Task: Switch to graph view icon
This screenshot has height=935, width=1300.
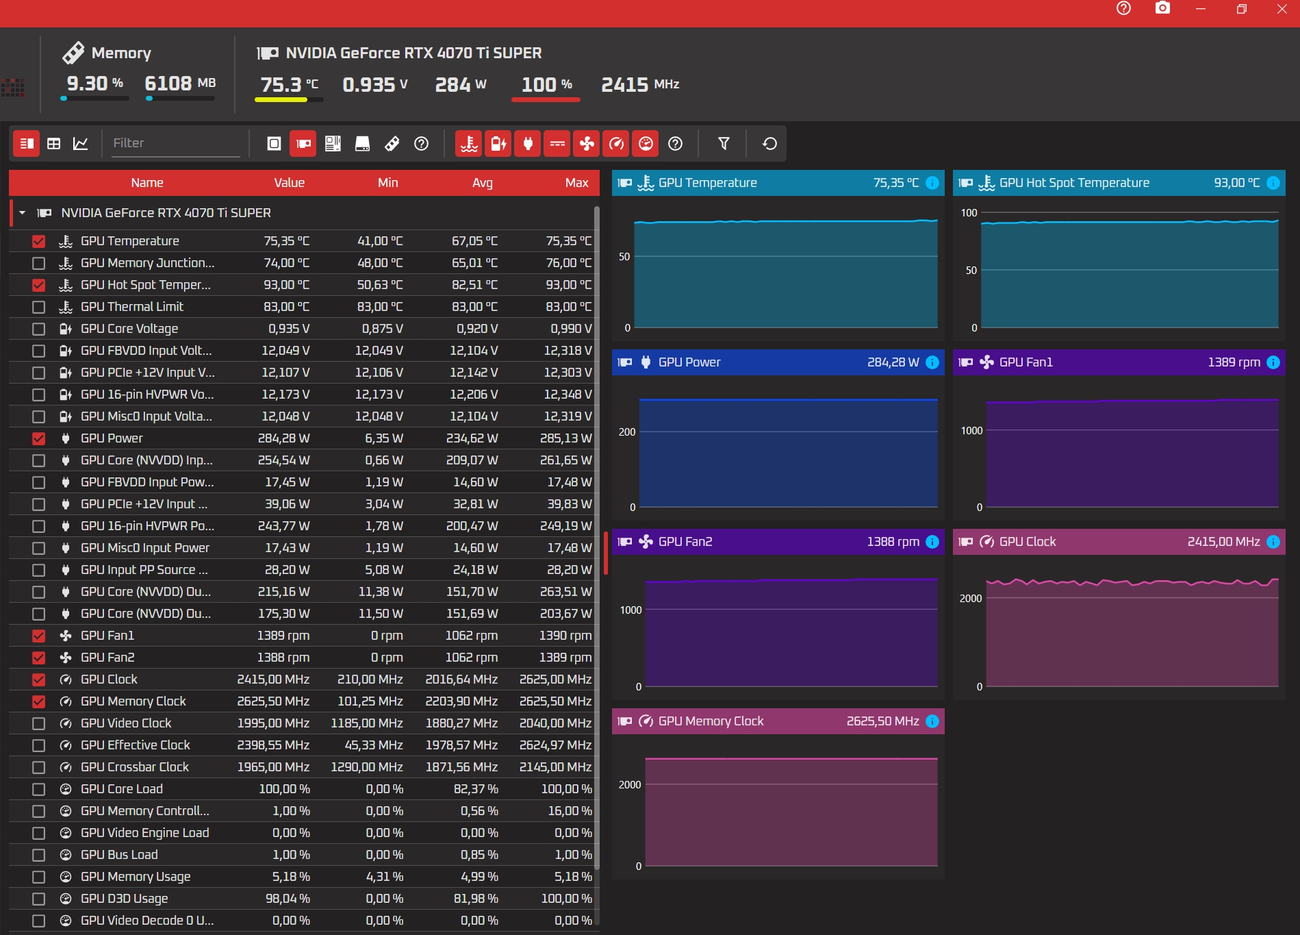Action: click(81, 143)
